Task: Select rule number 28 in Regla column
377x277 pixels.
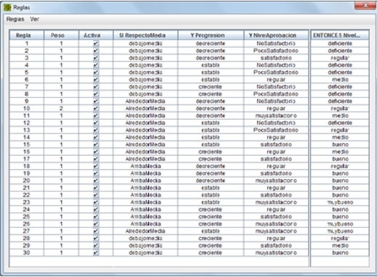Action: (27, 239)
